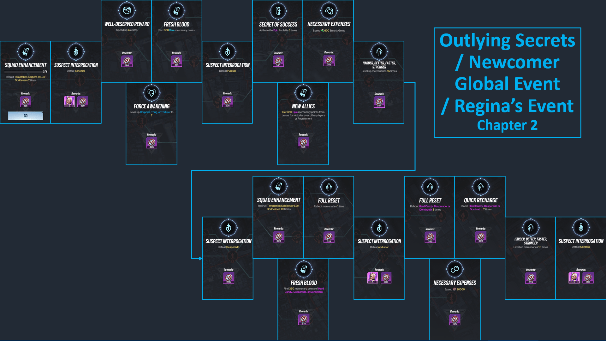Click the handcuffs icon on lower Necessary Expenses
The image size is (606, 341).
tap(454, 269)
